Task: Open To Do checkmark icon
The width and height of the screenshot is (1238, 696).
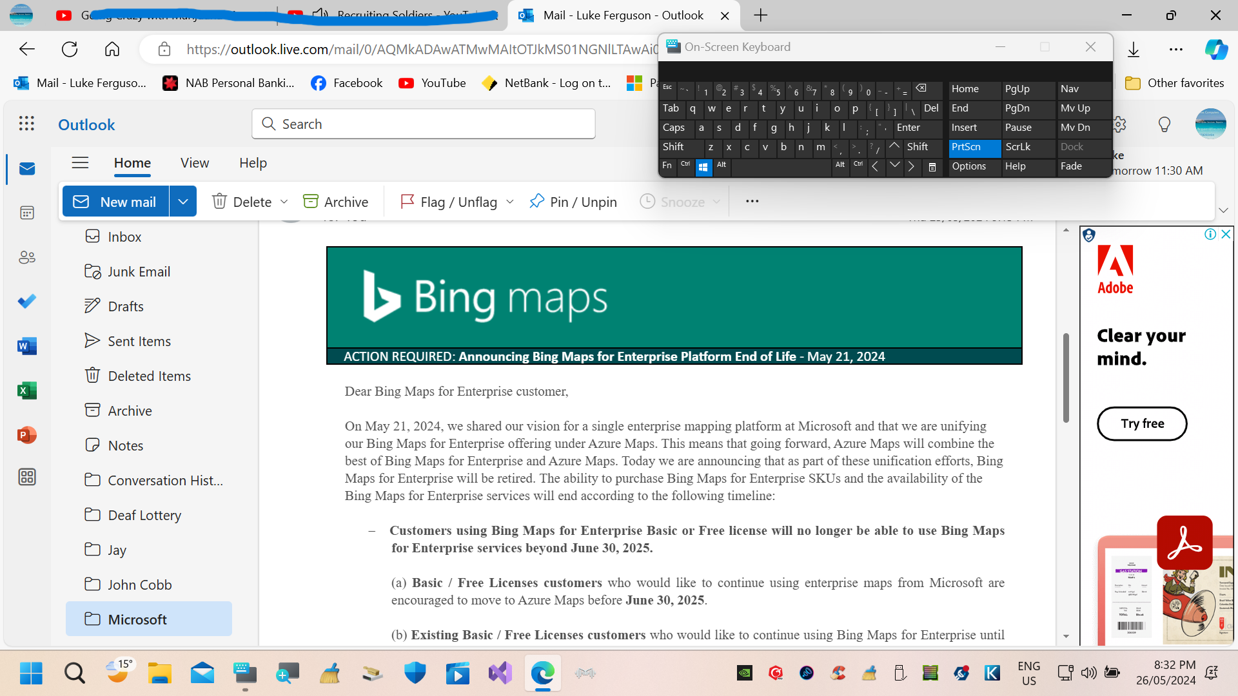Action: [27, 301]
